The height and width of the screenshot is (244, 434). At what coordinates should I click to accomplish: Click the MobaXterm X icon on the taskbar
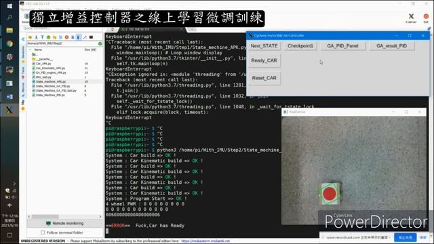coord(9,110)
